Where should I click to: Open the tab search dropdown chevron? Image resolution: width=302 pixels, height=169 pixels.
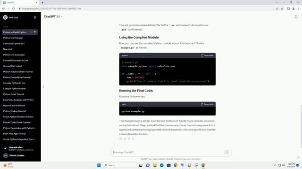pos(277,2)
